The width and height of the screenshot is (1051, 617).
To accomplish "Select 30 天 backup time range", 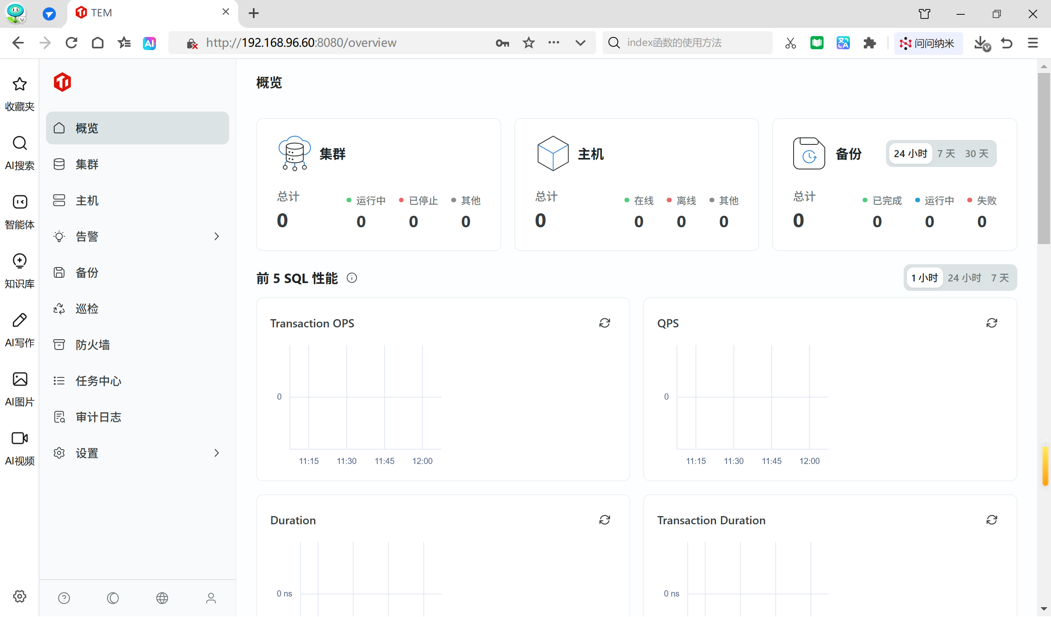I will coord(976,154).
